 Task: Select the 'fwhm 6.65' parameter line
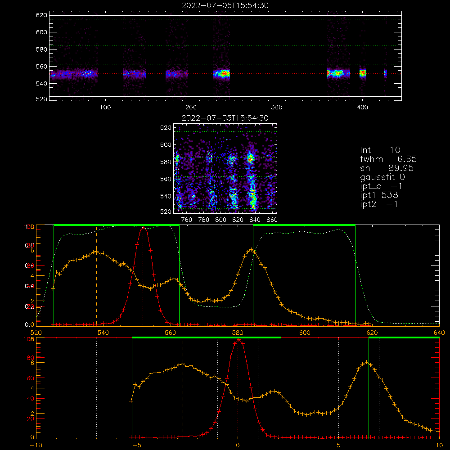pos(388,159)
